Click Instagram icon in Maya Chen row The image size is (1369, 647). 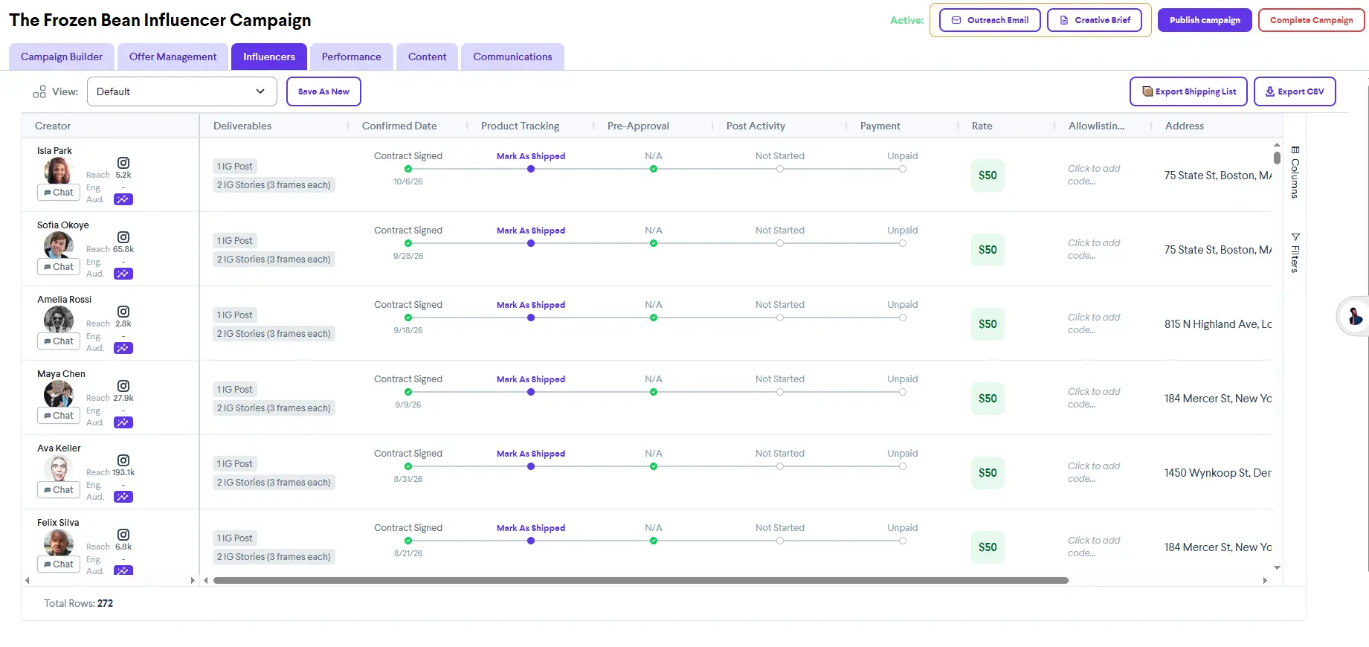[x=123, y=386]
